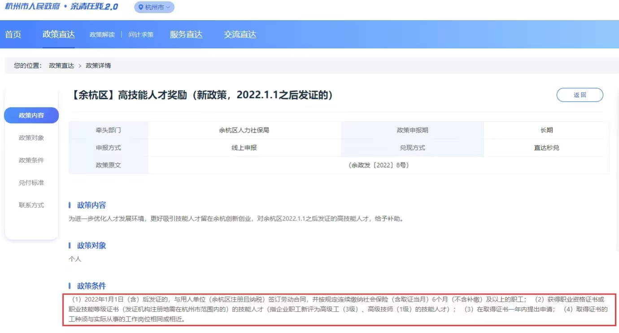
Task: Click 政策详情 in the breadcrumb trail
Action: tap(98, 65)
